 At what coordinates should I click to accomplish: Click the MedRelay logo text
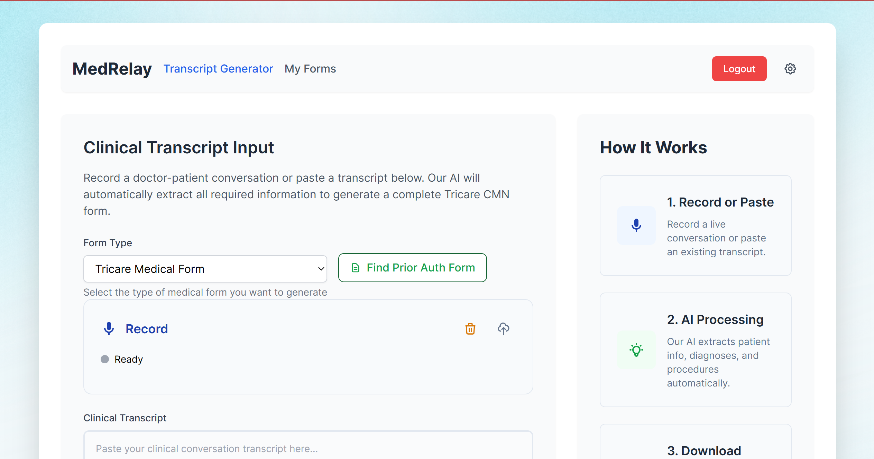[x=112, y=69]
